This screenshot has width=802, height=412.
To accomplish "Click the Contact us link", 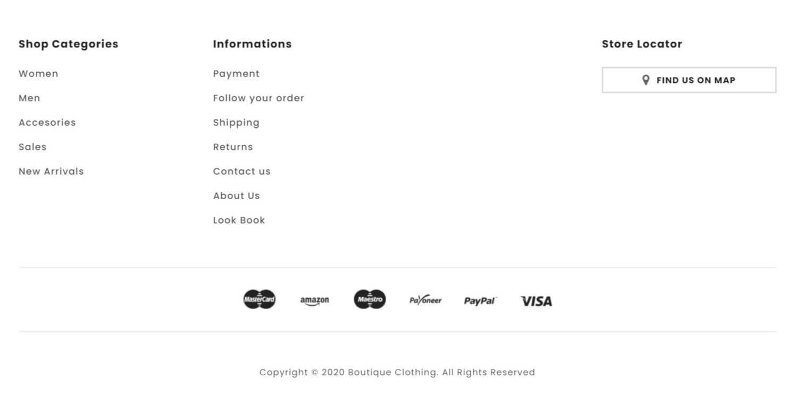I will point(242,171).
